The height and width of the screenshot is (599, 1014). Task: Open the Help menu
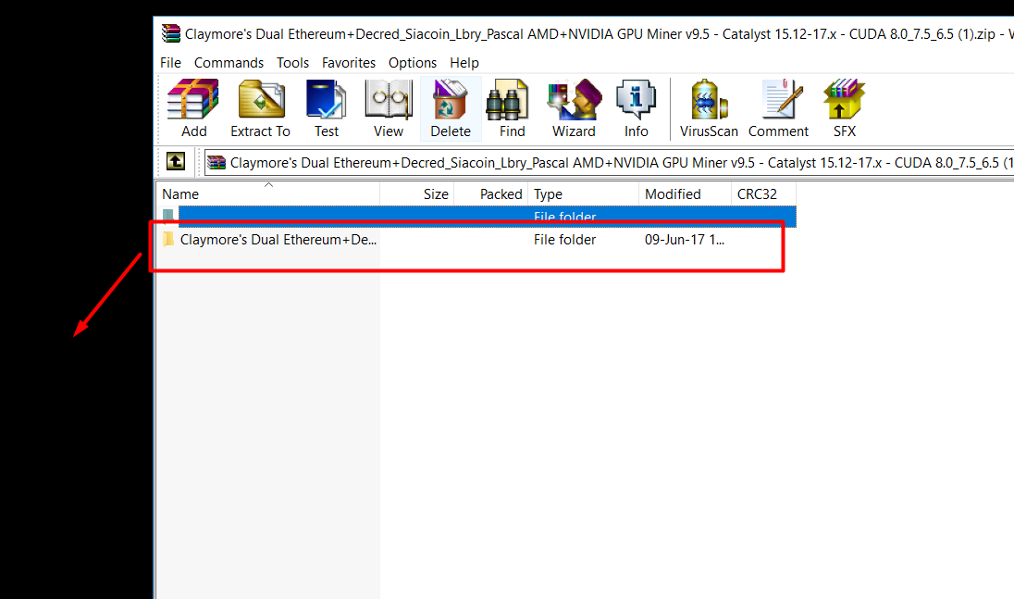pyautogui.click(x=464, y=63)
